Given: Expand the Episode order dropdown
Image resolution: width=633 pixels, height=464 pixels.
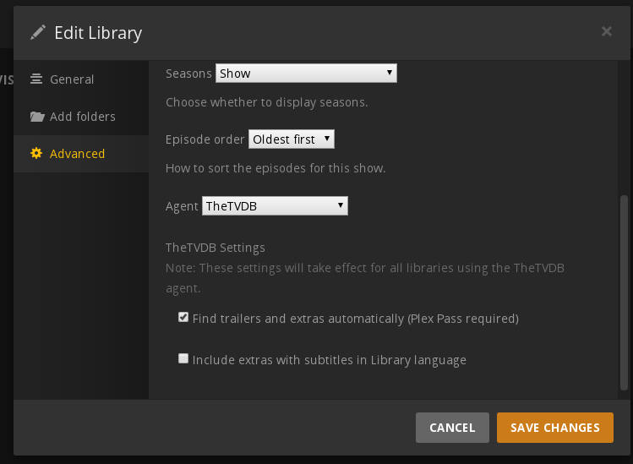Looking at the screenshot, I should pos(292,139).
